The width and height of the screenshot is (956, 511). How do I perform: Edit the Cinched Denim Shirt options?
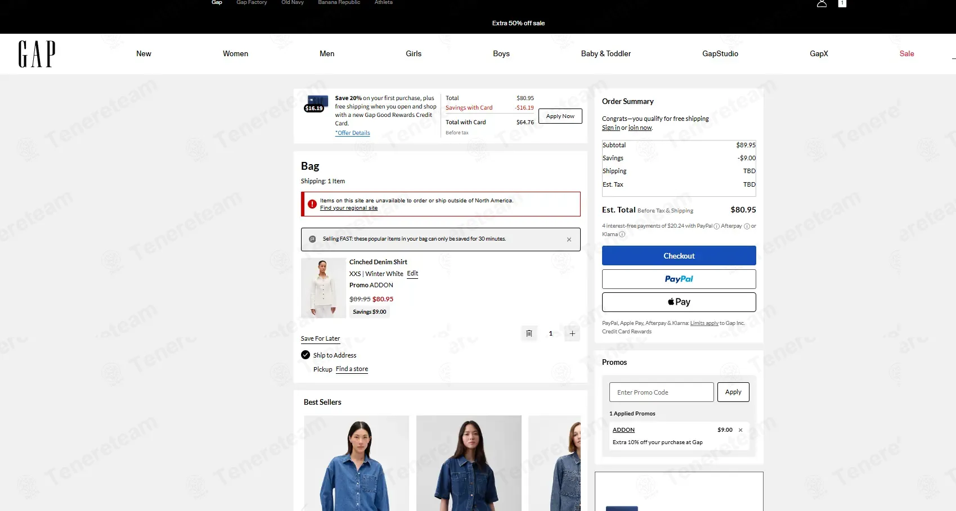click(x=412, y=274)
